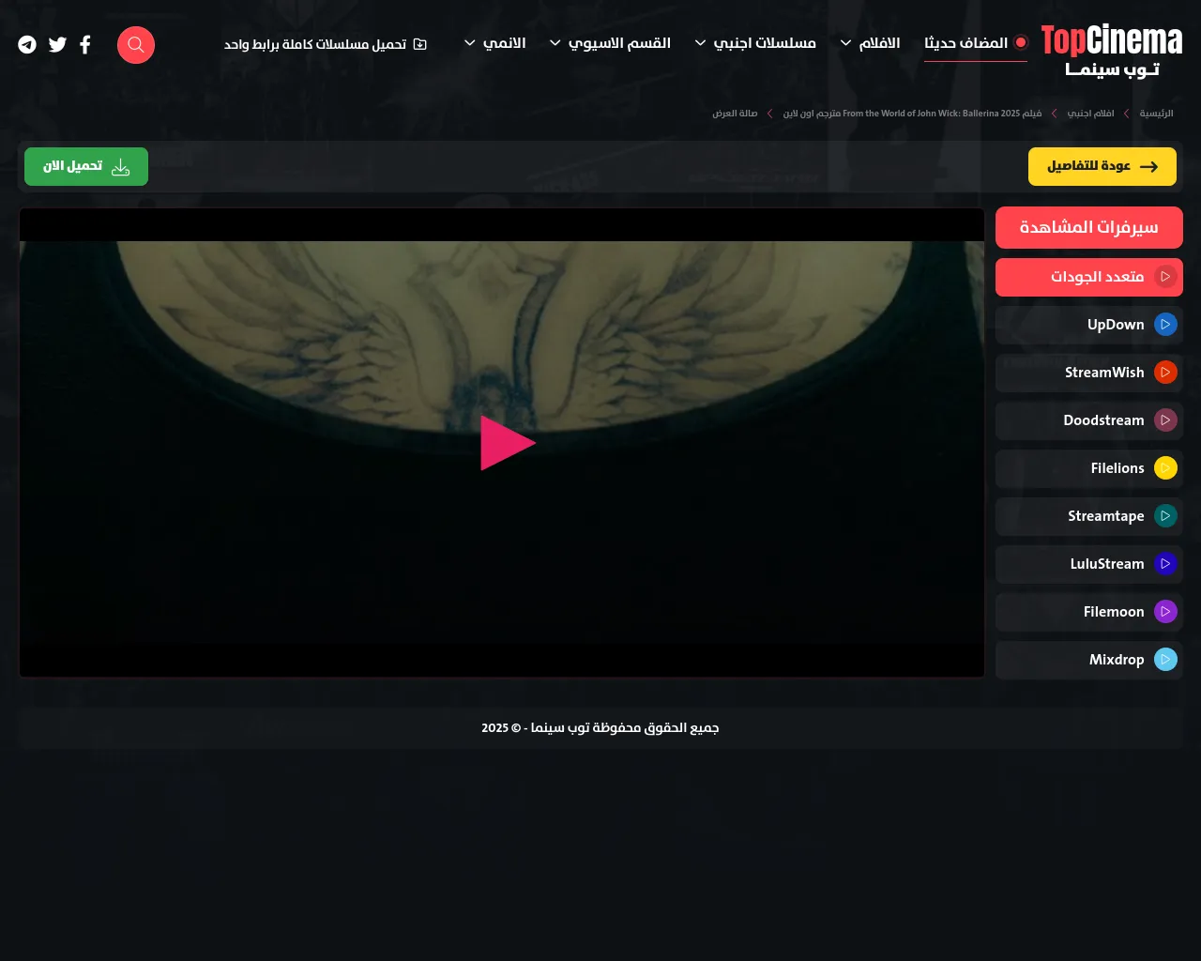The width and height of the screenshot is (1201, 961).
Task: Click the green تحميل الان download button
Action: tap(86, 167)
